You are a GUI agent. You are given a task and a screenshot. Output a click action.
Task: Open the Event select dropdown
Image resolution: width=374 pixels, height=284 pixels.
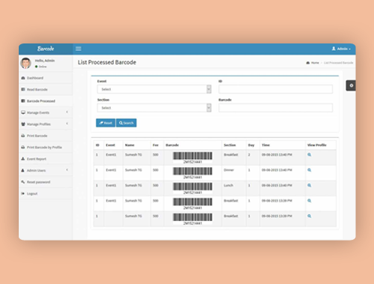[154, 89]
